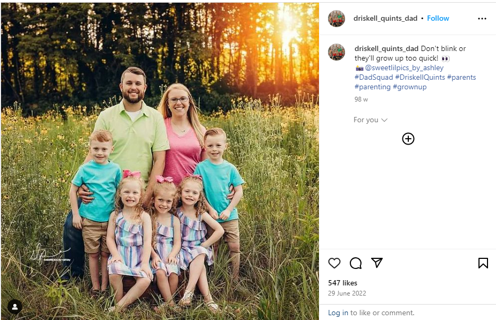Image resolution: width=496 pixels, height=320 pixels.
Task: Open the #DadSquad hashtag
Action: click(374, 78)
